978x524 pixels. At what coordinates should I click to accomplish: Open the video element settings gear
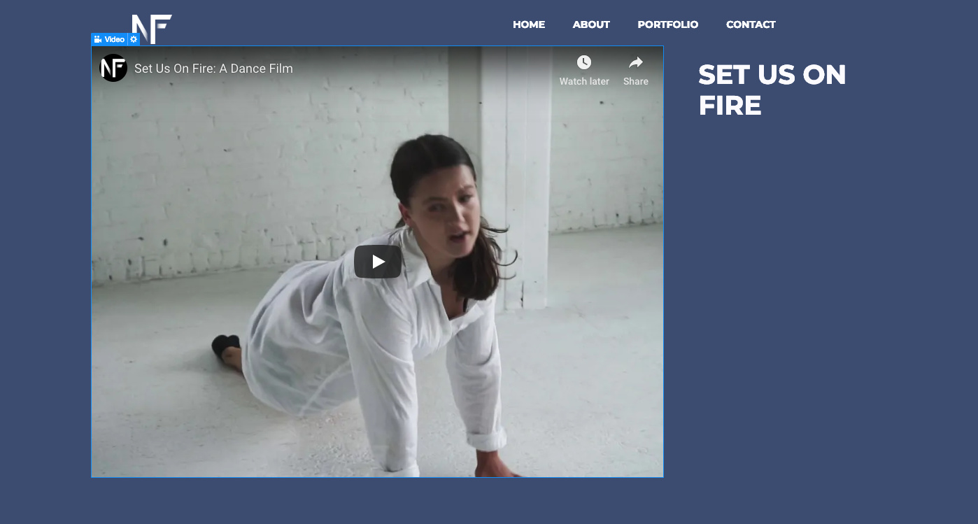pyautogui.click(x=134, y=39)
